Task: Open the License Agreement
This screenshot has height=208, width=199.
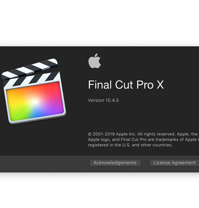Action: (x=174, y=163)
